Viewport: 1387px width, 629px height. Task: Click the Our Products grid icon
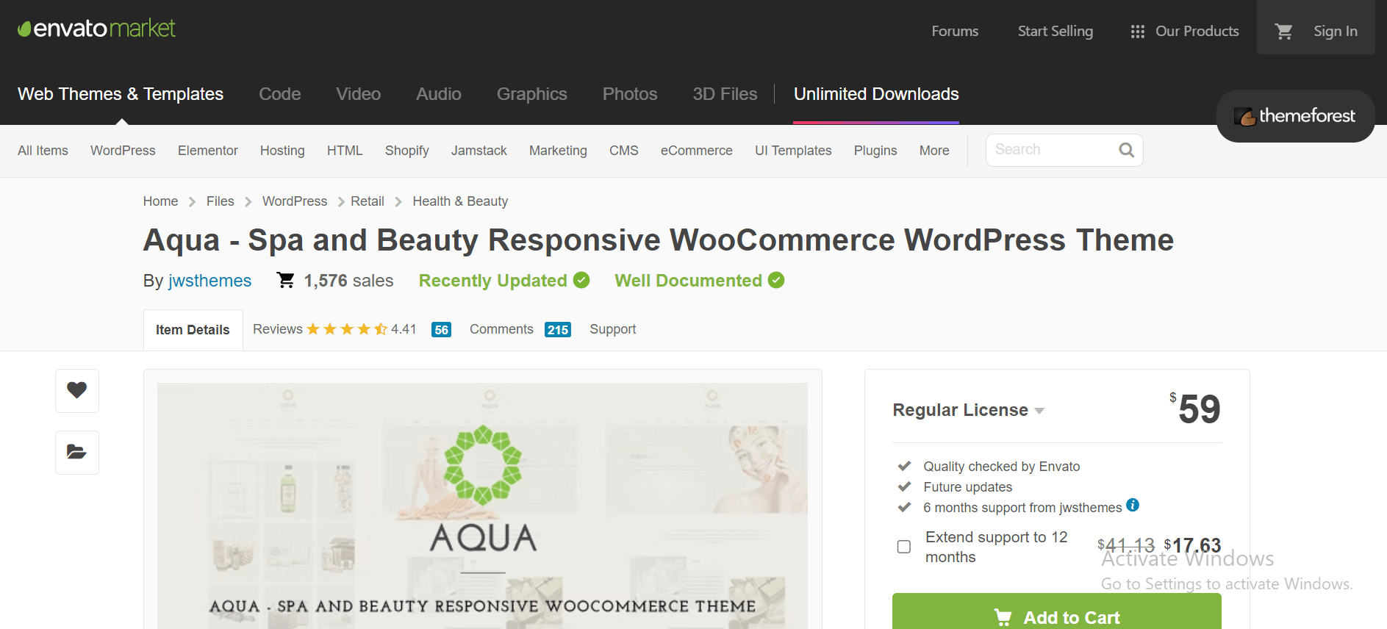pyautogui.click(x=1137, y=32)
